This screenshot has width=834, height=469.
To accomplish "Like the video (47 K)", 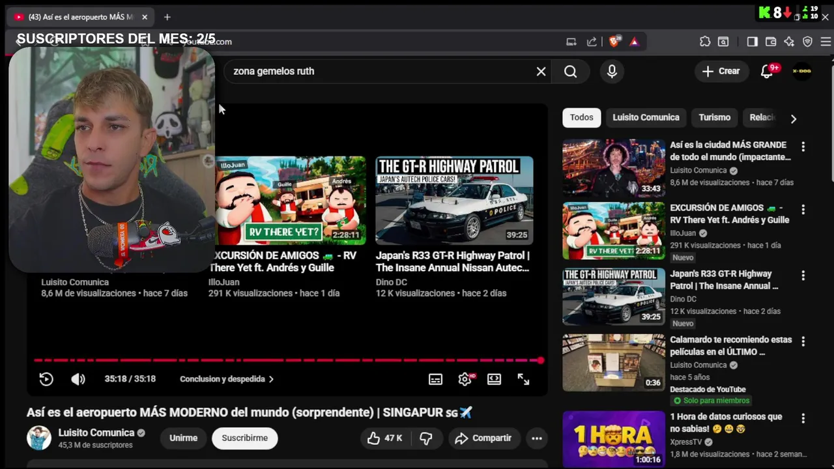I will [386, 438].
